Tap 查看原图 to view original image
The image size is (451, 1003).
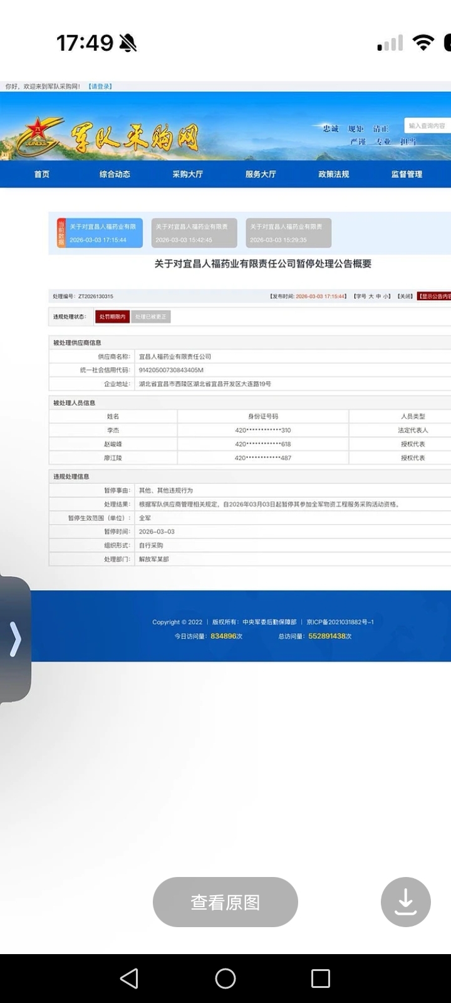(x=225, y=902)
